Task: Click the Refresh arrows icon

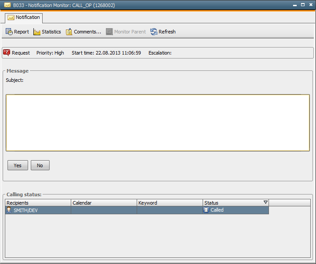Action: pos(154,32)
